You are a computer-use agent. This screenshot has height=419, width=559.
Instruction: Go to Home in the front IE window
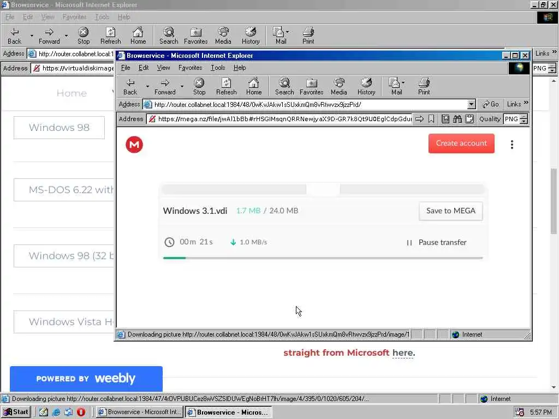(x=253, y=87)
